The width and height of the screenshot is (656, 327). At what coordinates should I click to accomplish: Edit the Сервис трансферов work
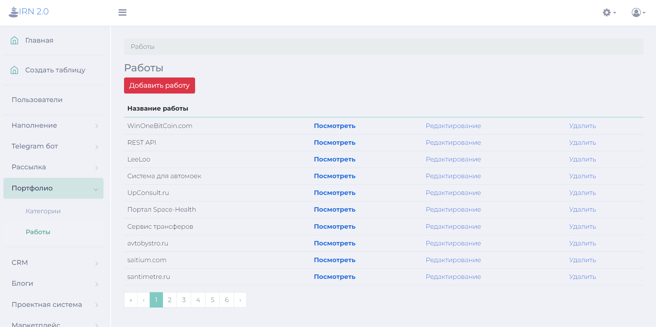(x=453, y=226)
